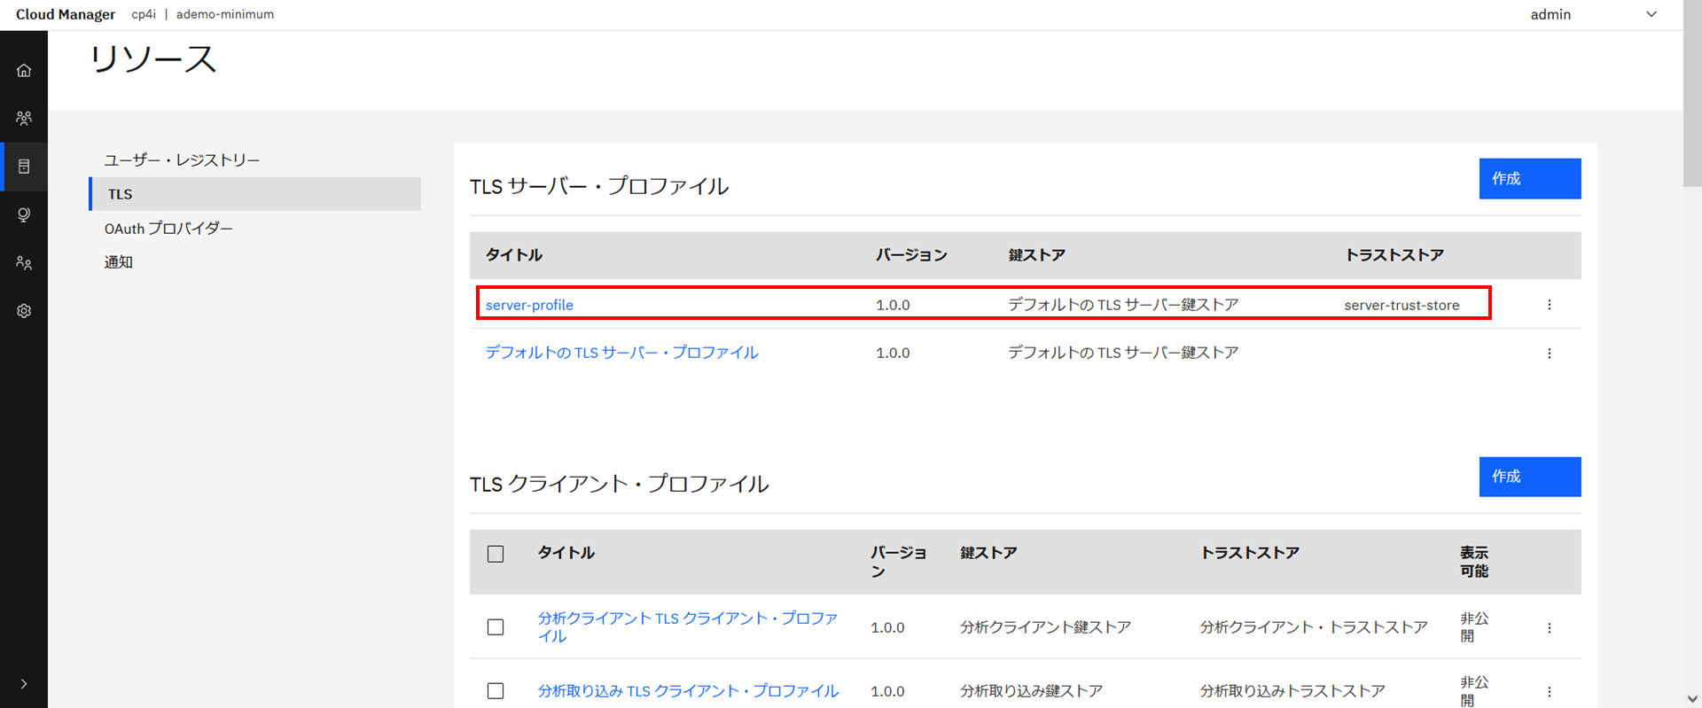Click 作成 for TLS サーバー・プロファイル

click(1530, 179)
